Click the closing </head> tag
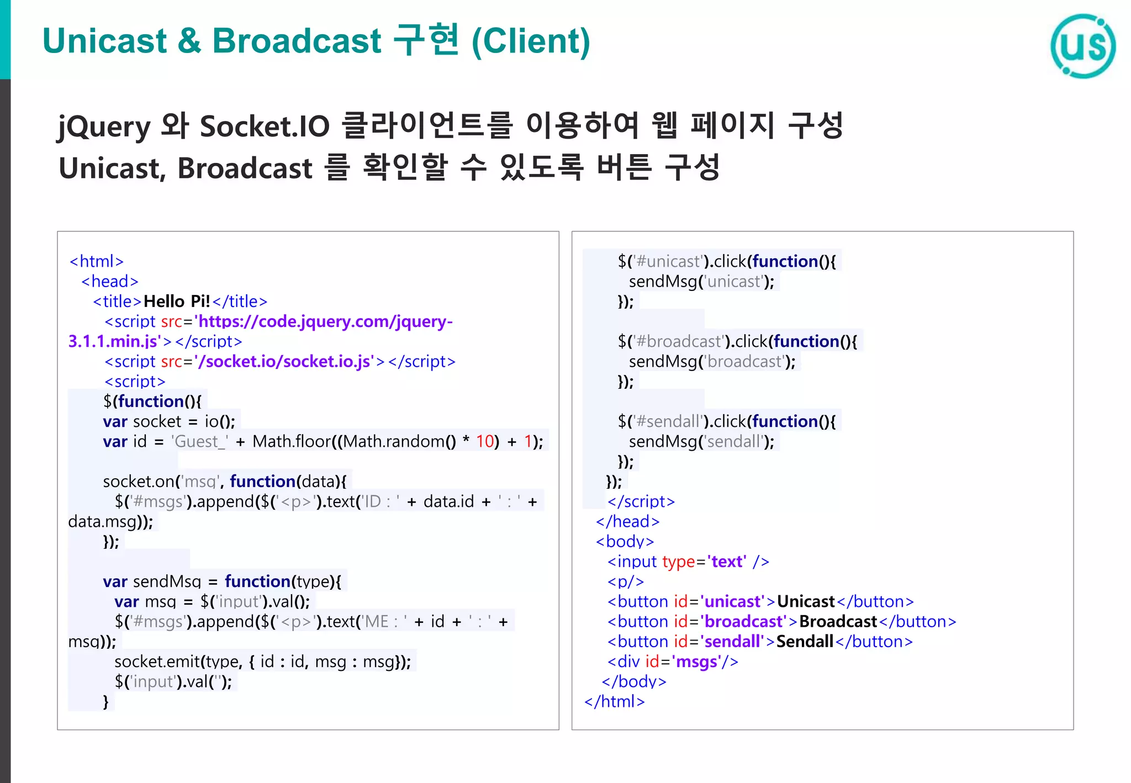This screenshot has height=783, width=1131. point(628,521)
